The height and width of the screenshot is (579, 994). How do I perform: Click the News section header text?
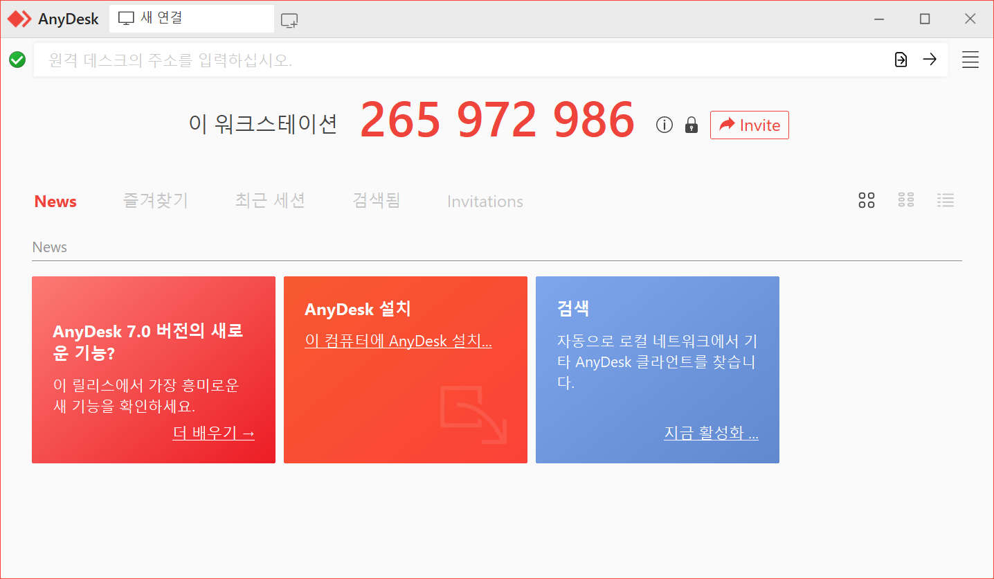tap(50, 247)
